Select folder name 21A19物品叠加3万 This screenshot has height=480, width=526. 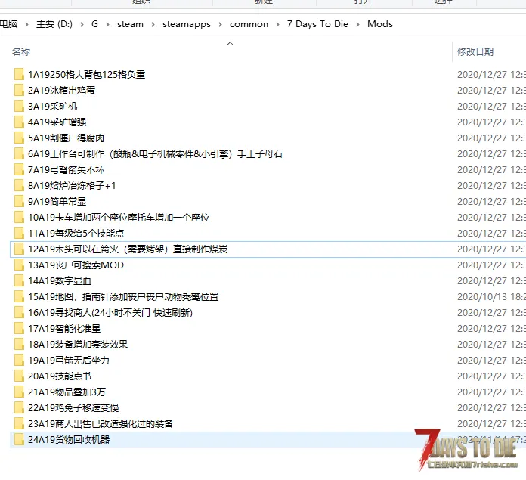67,392
